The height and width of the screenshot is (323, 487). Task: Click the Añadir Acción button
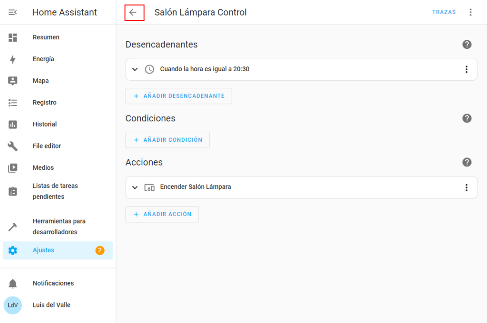[x=162, y=214]
